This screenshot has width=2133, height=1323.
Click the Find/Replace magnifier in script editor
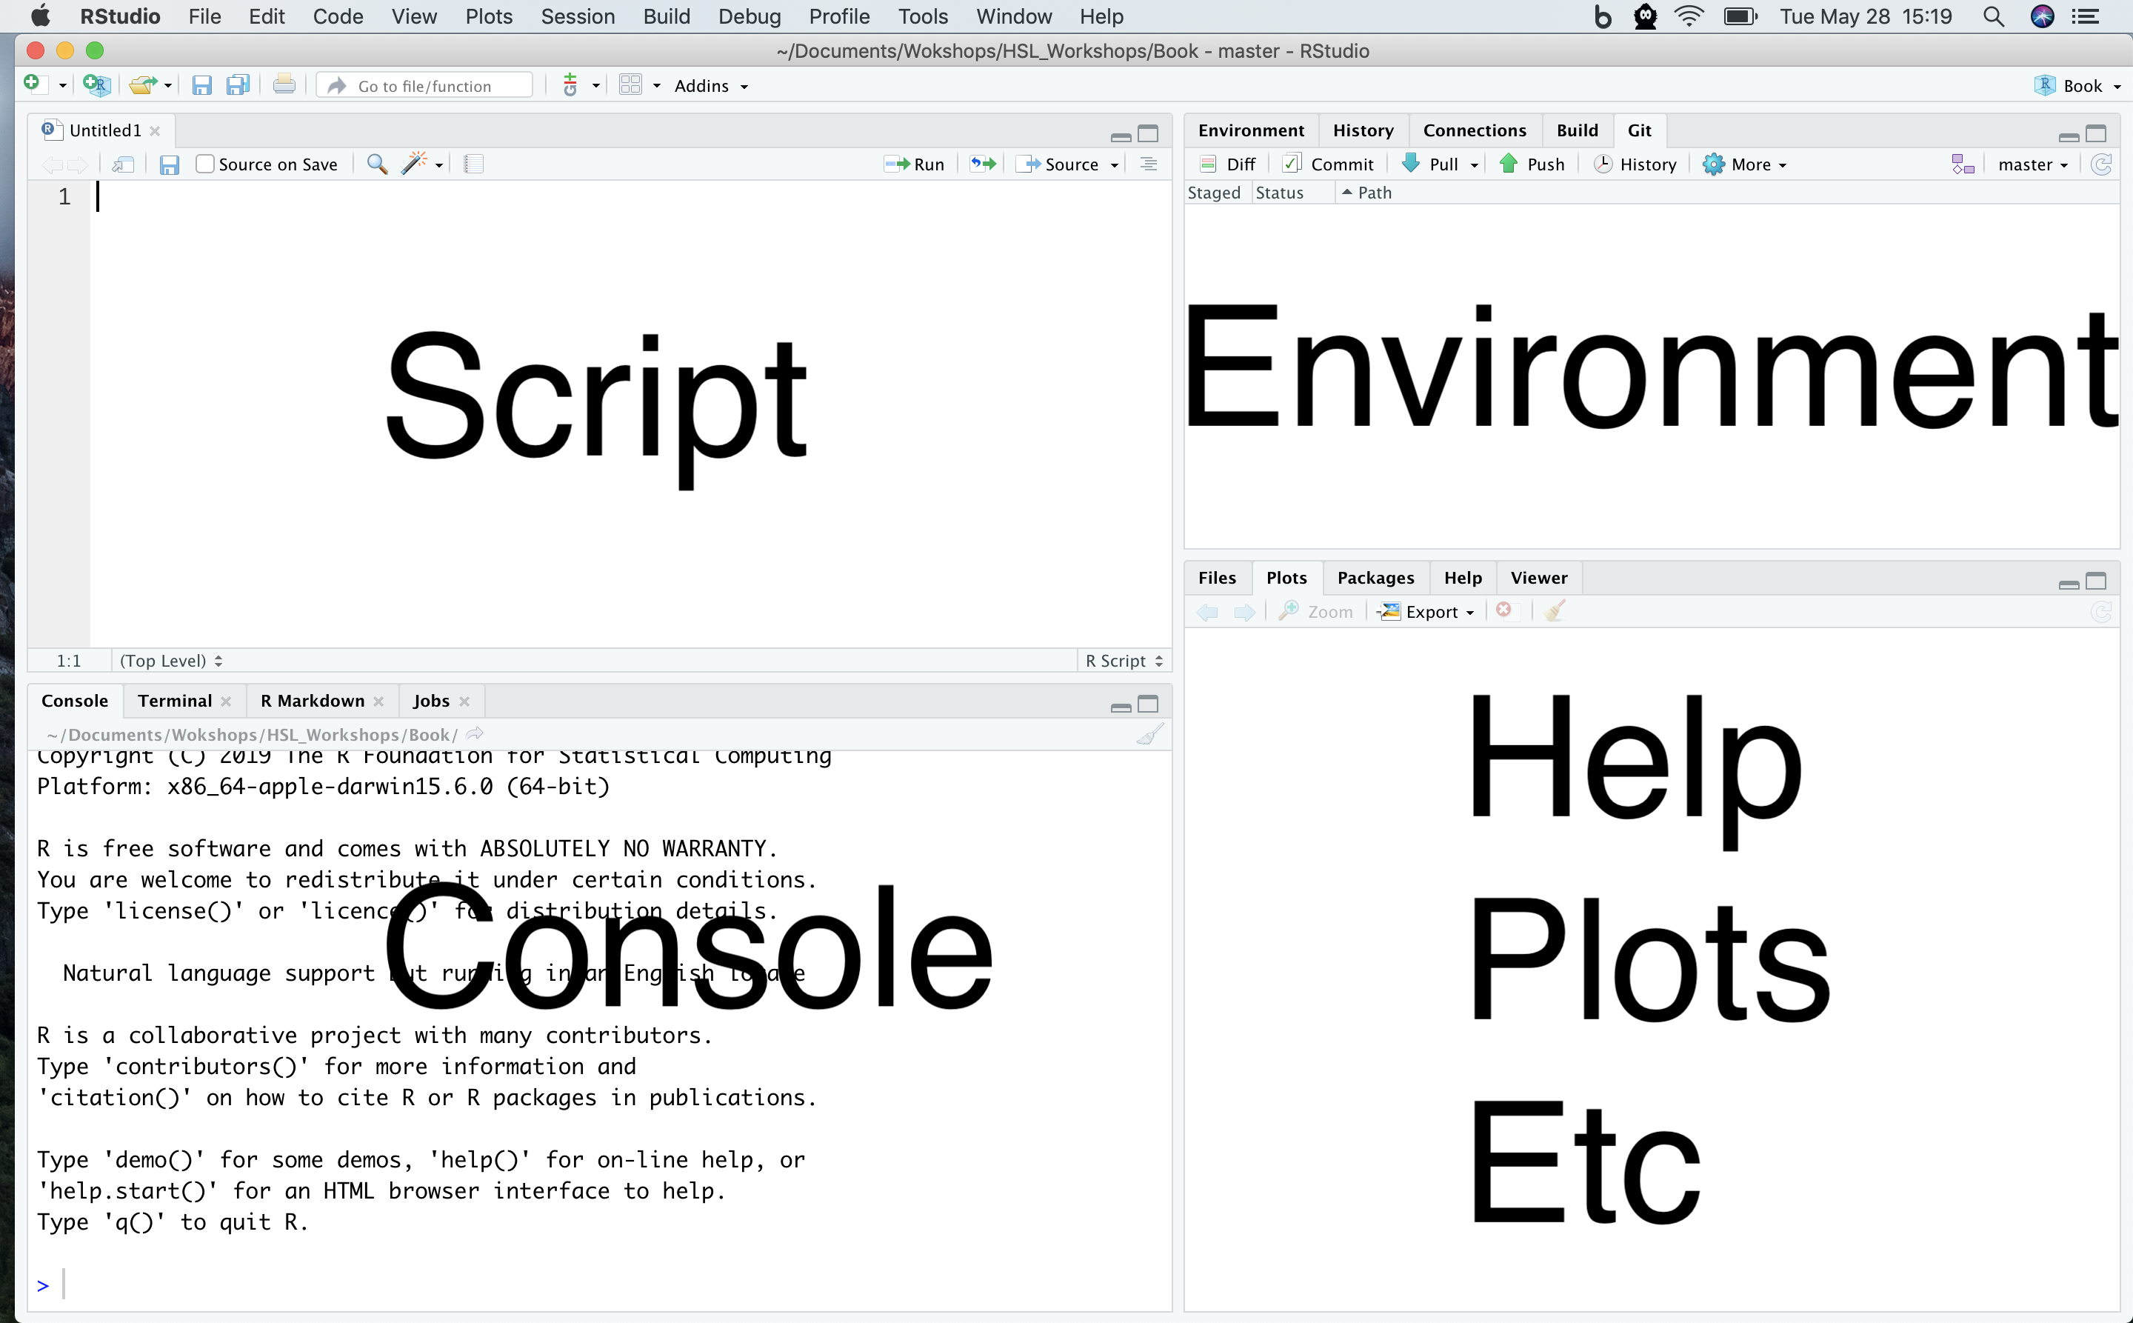click(x=377, y=164)
